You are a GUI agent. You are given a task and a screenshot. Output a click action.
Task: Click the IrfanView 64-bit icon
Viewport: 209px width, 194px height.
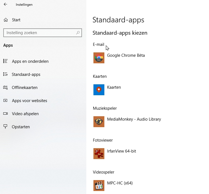point(99,154)
